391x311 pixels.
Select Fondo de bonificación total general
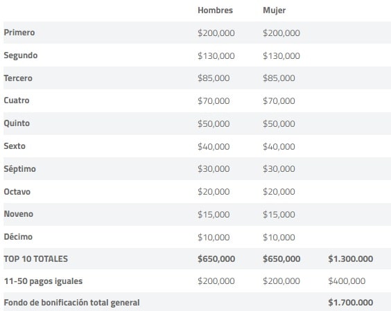click(x=71, y=303)
